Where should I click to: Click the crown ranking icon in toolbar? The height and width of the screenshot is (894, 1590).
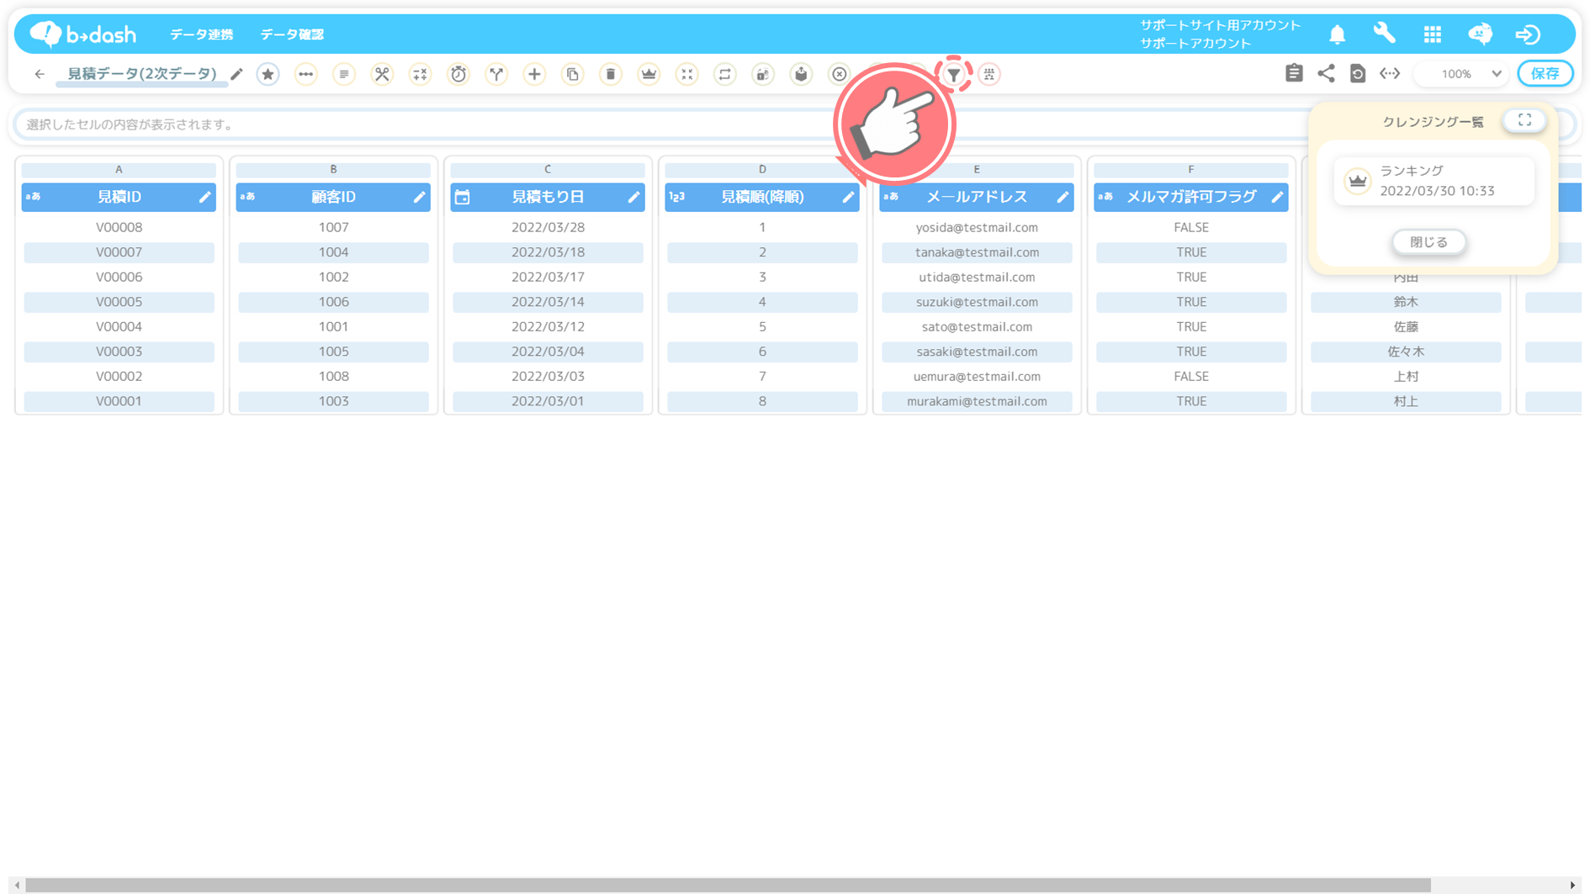[649, 75]
